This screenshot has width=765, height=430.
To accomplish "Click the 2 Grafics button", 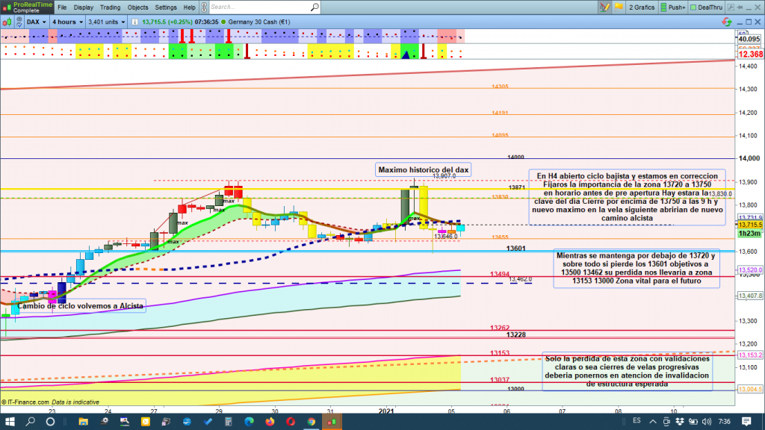I will coord(642,7).
